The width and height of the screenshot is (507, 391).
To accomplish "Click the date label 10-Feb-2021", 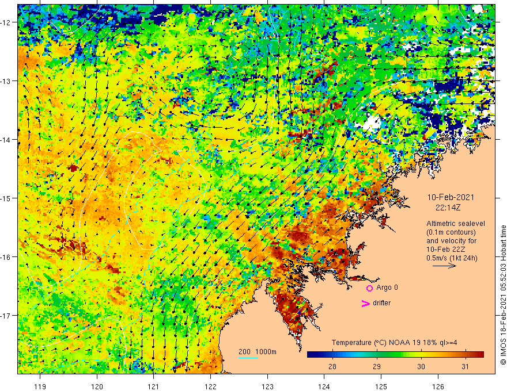I will click(x=451, y=197).
